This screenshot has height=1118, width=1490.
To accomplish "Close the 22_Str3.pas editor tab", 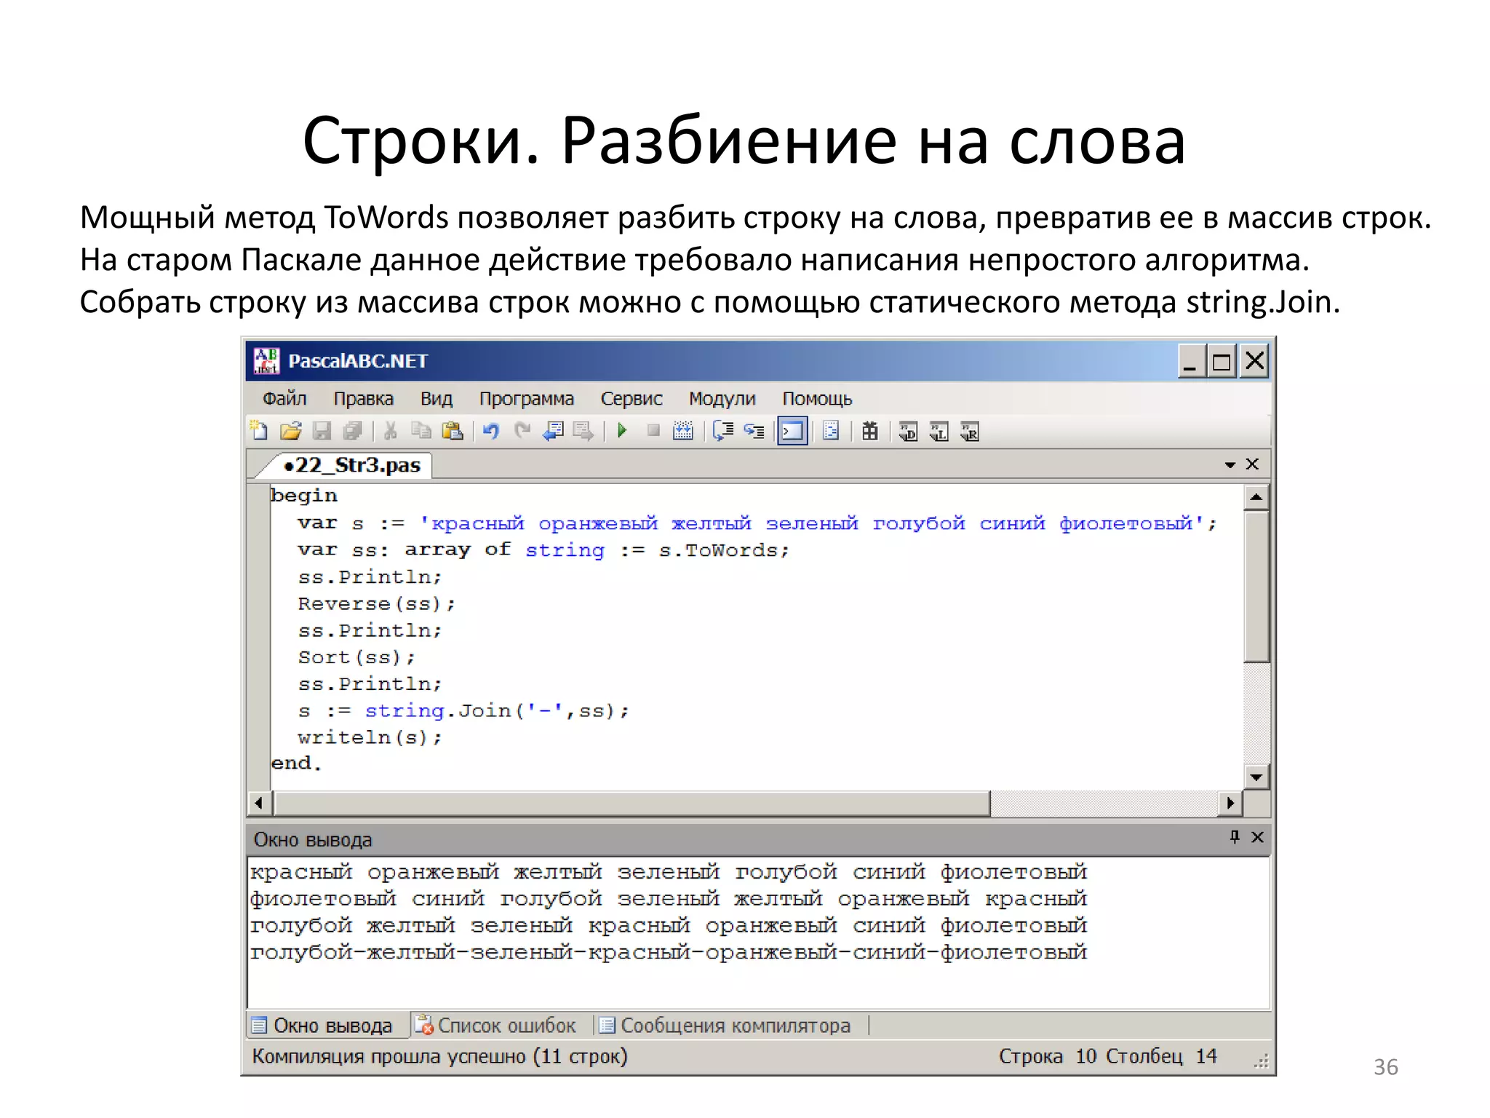I will click(1252, 464).
